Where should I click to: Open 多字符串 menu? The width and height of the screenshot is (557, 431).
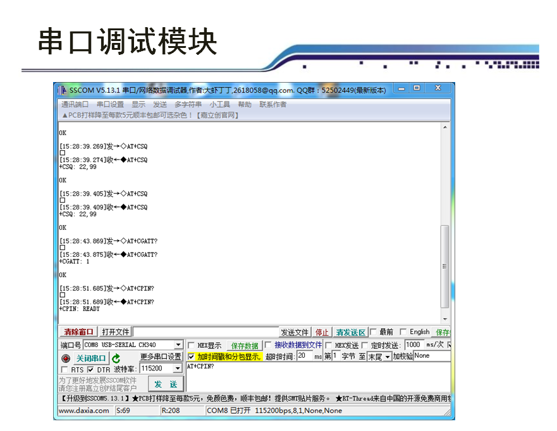(x=188, y=104)
